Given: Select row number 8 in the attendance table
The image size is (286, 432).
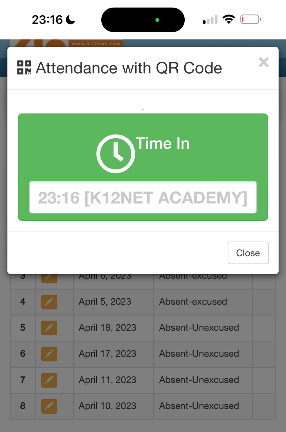Looking at the screenshot, I should coord(23,406).
